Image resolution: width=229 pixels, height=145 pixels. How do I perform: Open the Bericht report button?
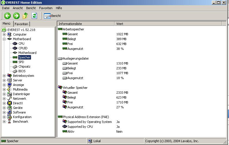tap(52, 16)
